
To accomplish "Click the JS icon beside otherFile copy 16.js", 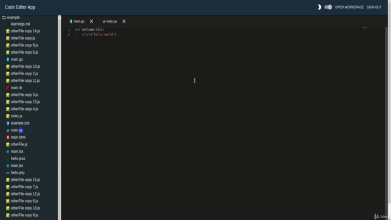I will [x=8, y=208].
